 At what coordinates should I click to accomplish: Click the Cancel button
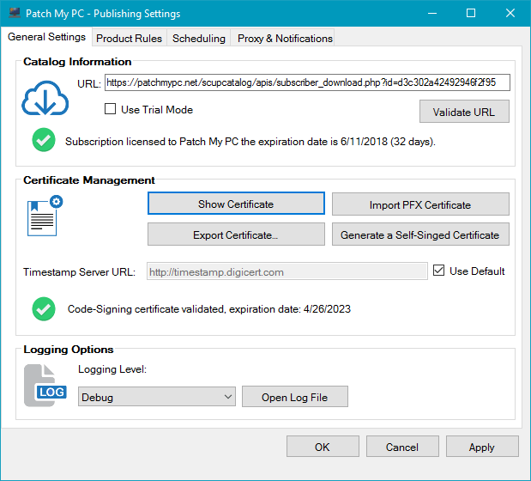tap(402, 447)
